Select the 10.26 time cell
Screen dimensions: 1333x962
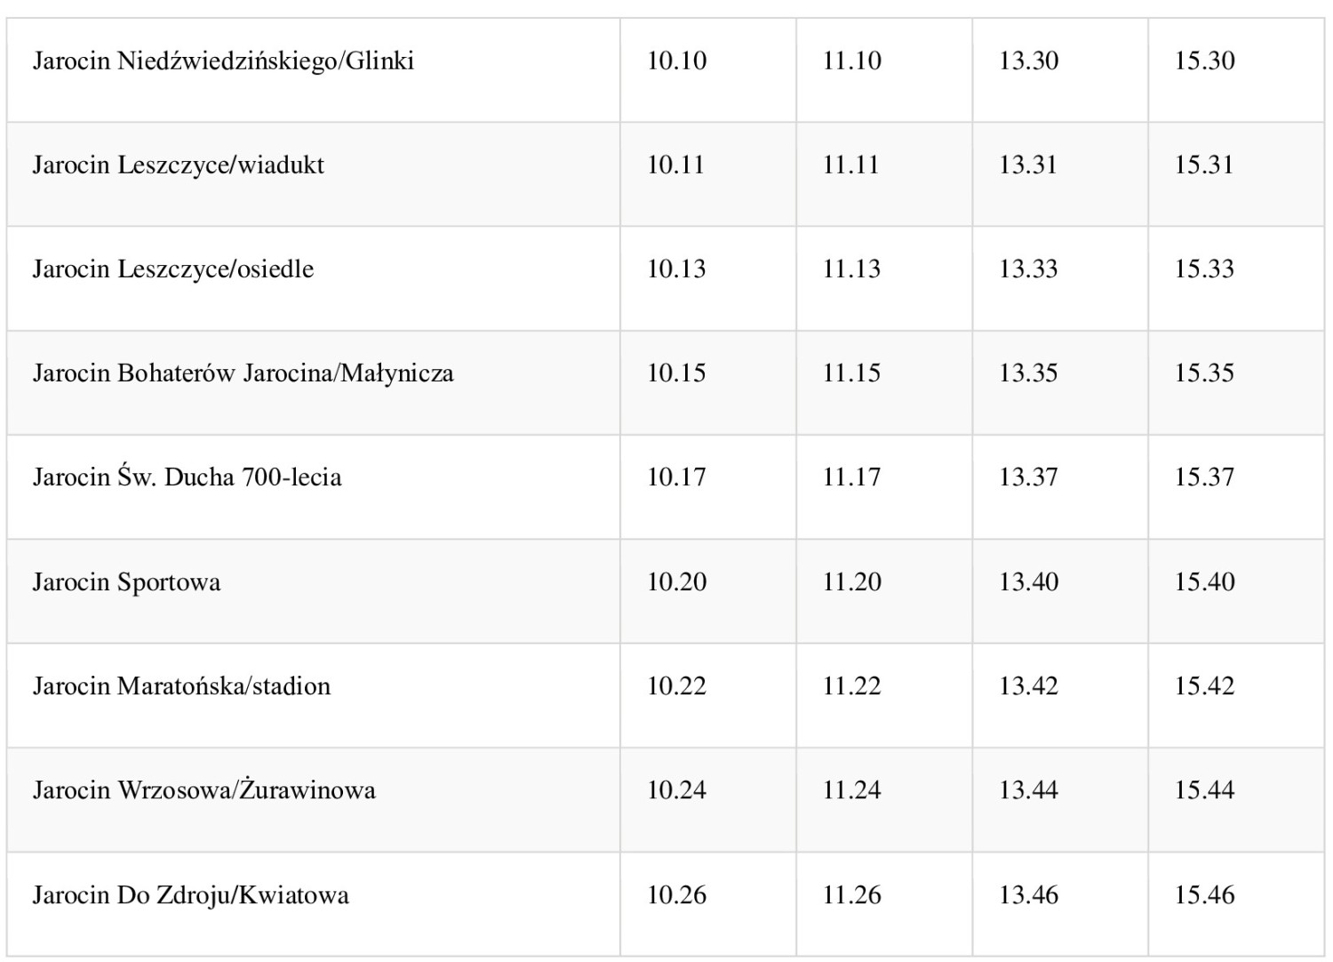(676, 895)
